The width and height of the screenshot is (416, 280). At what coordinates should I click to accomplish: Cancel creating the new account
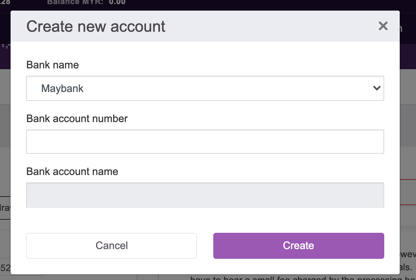tap(112, 245)
